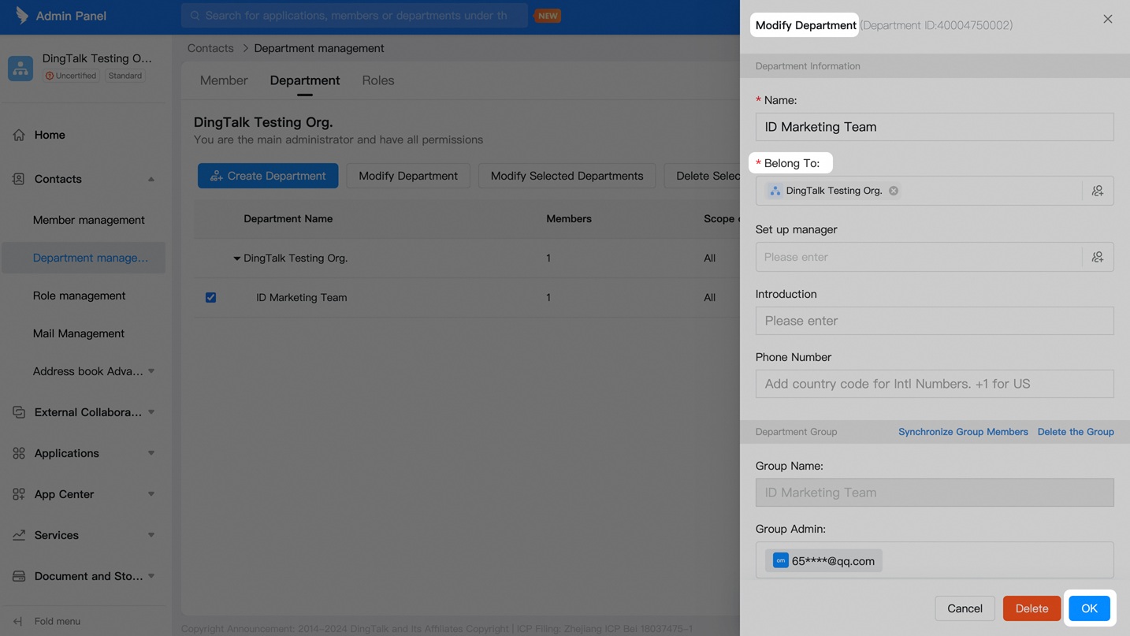Click the Create Department button
The width and height of the screenshot is (1130, 636).
268,176
